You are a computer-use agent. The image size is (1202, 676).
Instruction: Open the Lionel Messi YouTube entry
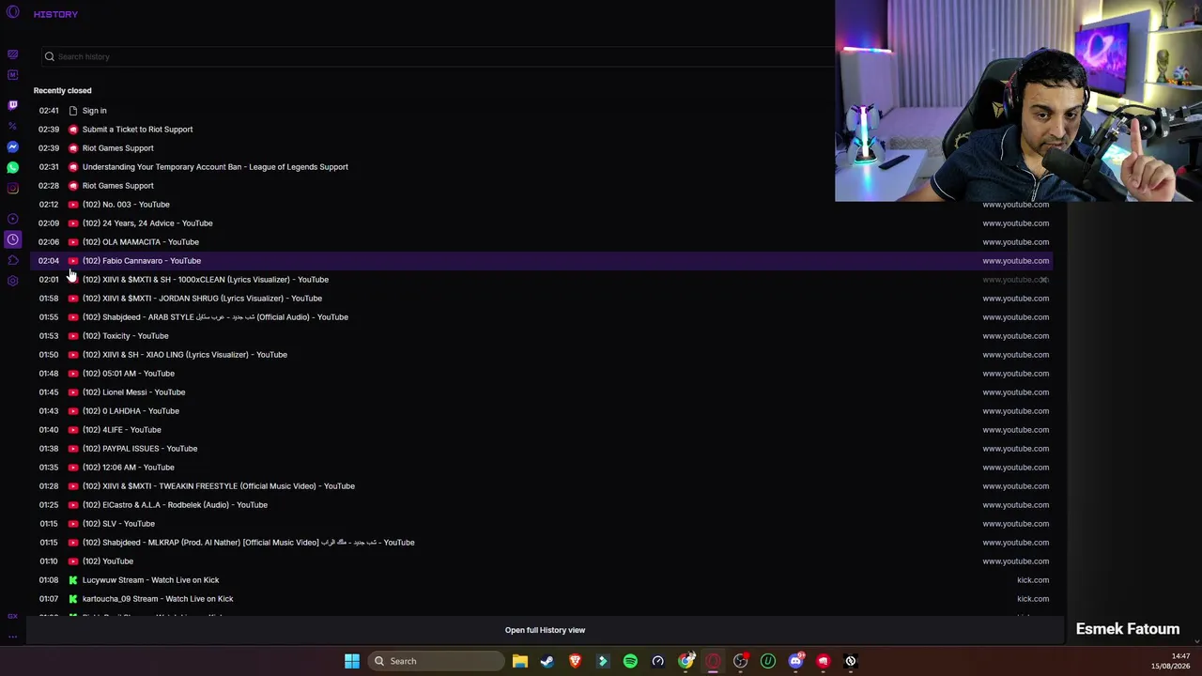pos(541,392)
